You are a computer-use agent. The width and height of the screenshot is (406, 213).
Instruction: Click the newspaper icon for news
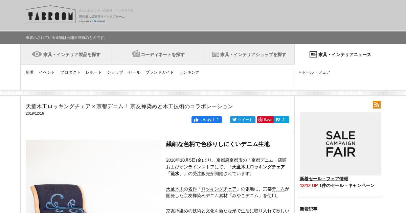coord(313,54)
